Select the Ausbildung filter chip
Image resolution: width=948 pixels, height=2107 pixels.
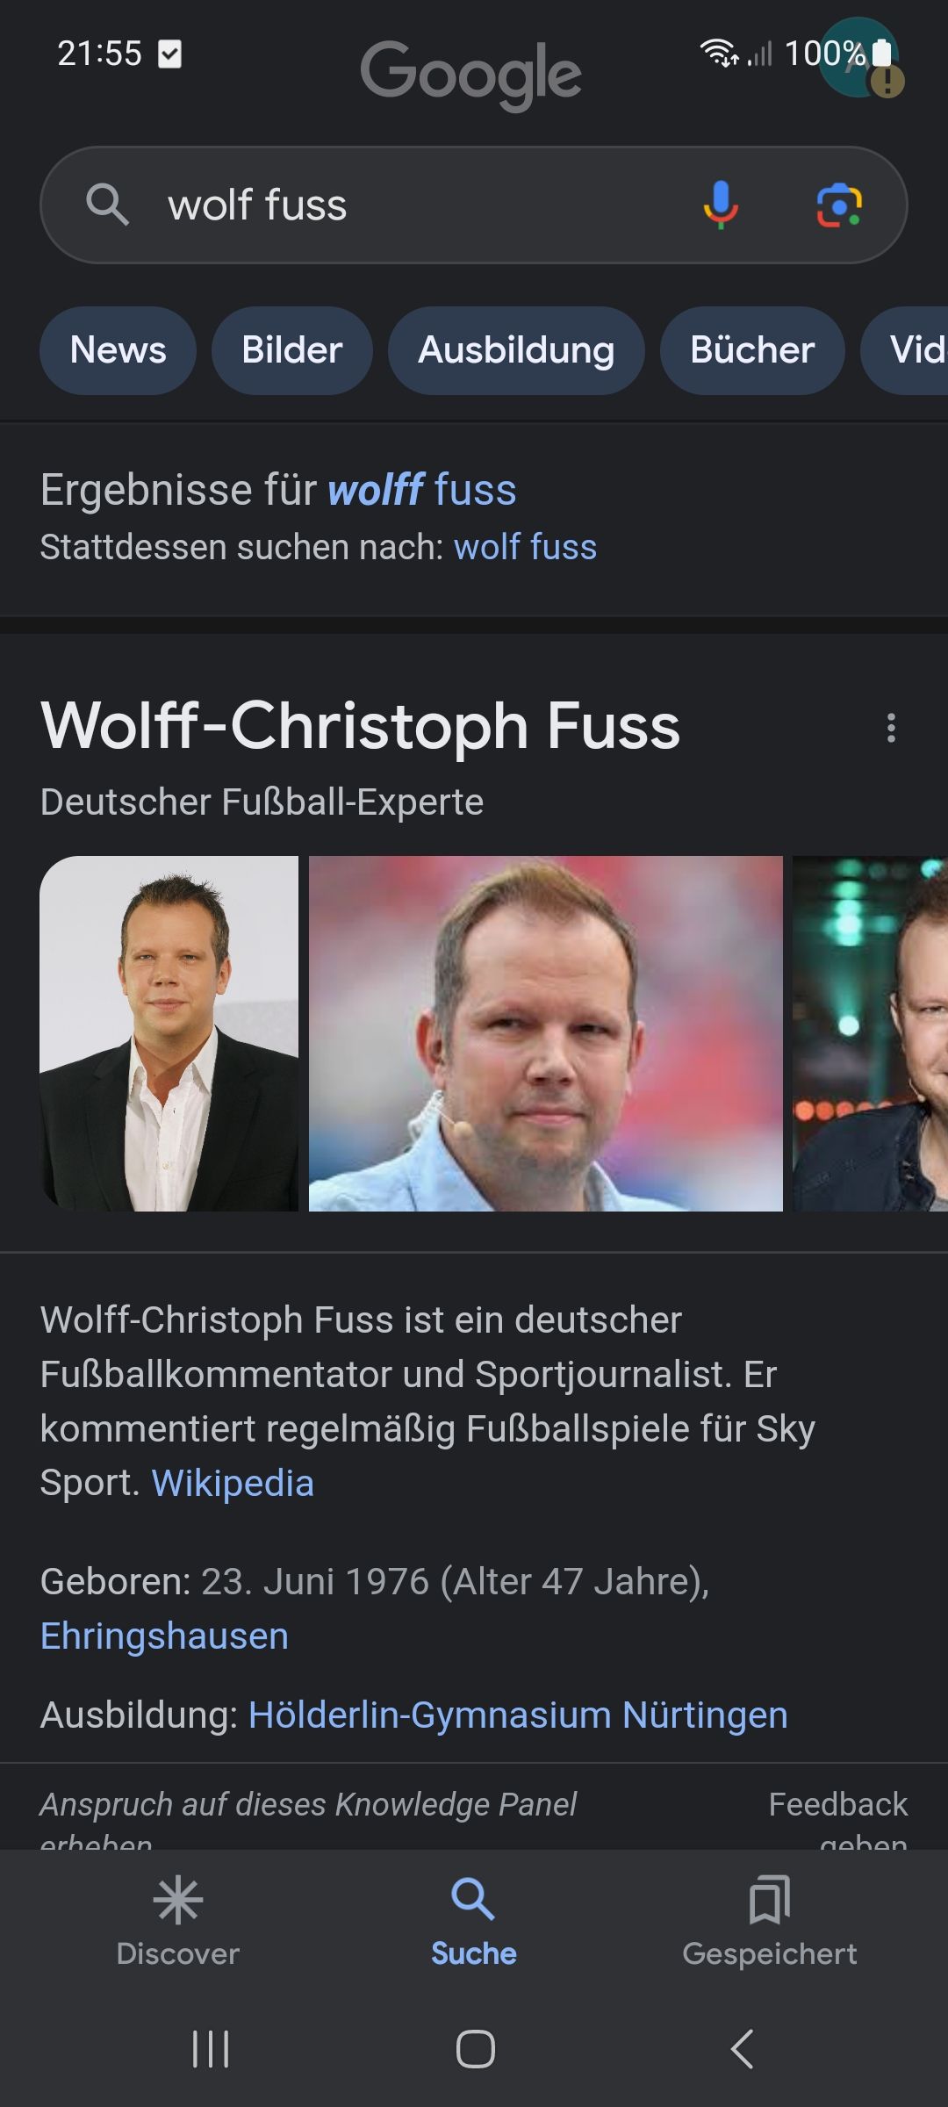(516, 350)
